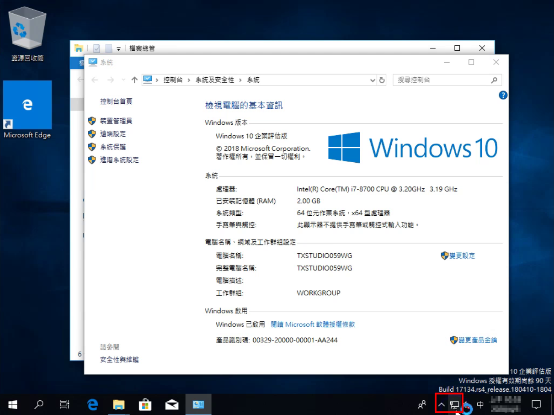Refresh the control panel address bar
Viewport: 554px width, 415px height.
[382, 80]
